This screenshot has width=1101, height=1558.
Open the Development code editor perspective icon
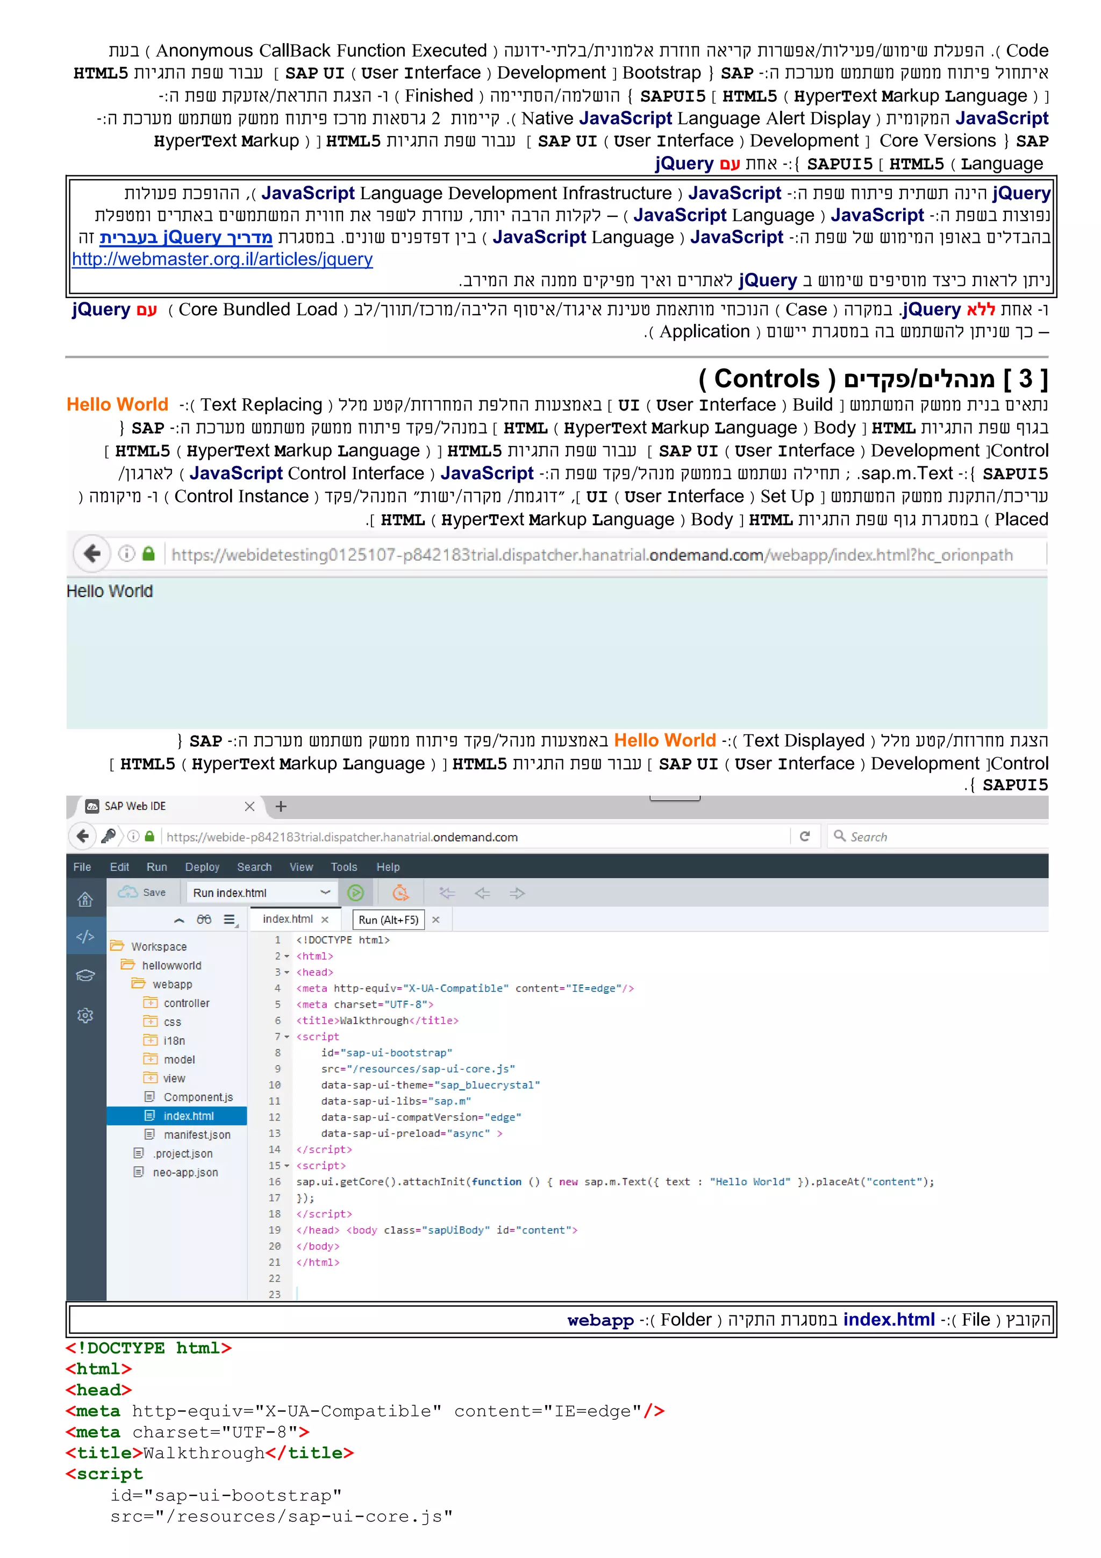[x=85, y=937]
